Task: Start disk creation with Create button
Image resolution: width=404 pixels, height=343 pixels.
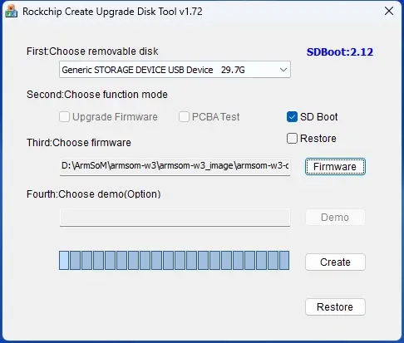Action: pyautogui.click(x=335, y=262)
